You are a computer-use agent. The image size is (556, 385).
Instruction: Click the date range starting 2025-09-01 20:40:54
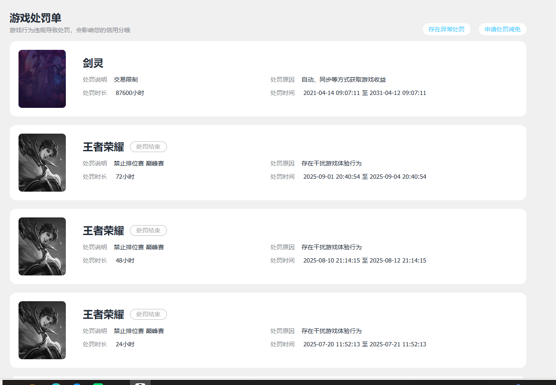click(364, 177)
